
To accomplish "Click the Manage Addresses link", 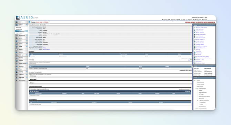I will click(200, 33).
